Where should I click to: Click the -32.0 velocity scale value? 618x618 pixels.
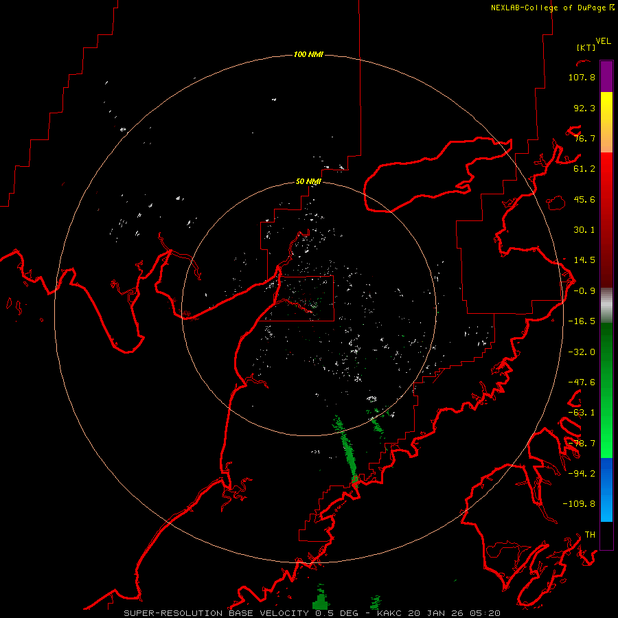click(582, 352)
